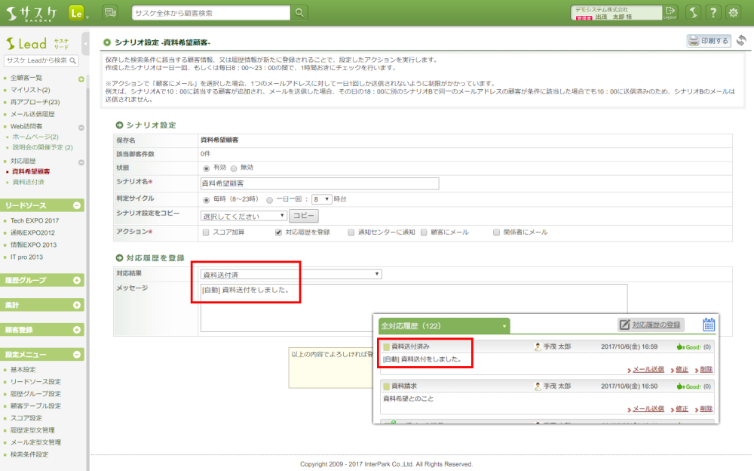The width and height of the screenshot is (754, 471).
Task: Open メール送信履歴 in the sidebar
Action: (32, 114)
